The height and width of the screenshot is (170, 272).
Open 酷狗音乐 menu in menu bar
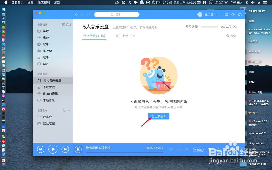[x=17, y=2]
